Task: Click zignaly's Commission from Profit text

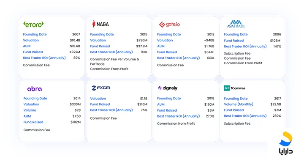Action: (x=176, y=123)
